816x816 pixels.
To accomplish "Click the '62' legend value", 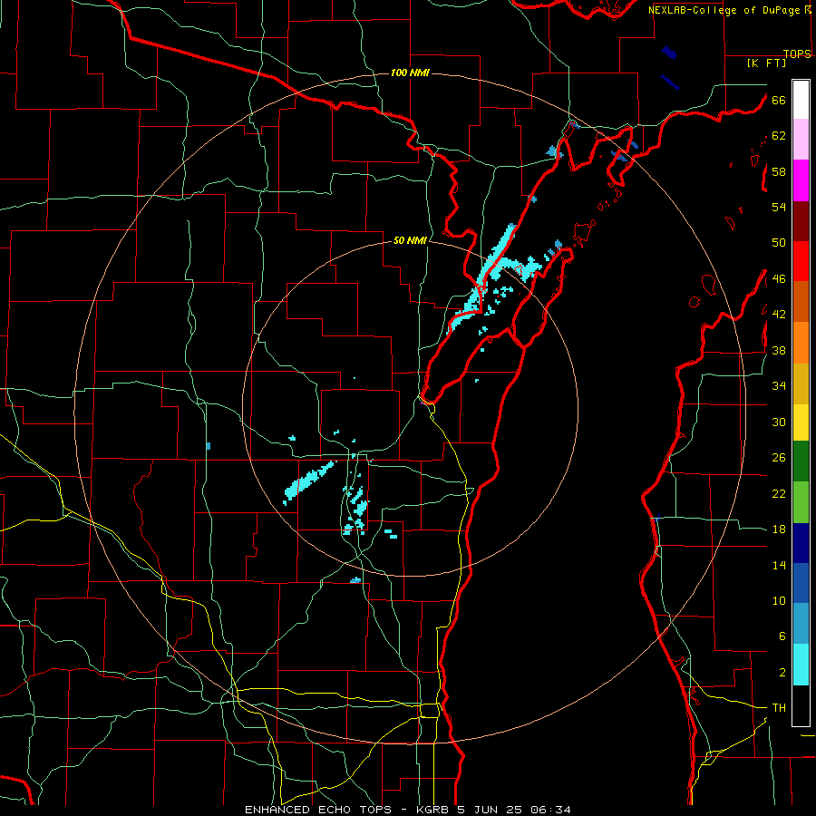I will point(779,136).
